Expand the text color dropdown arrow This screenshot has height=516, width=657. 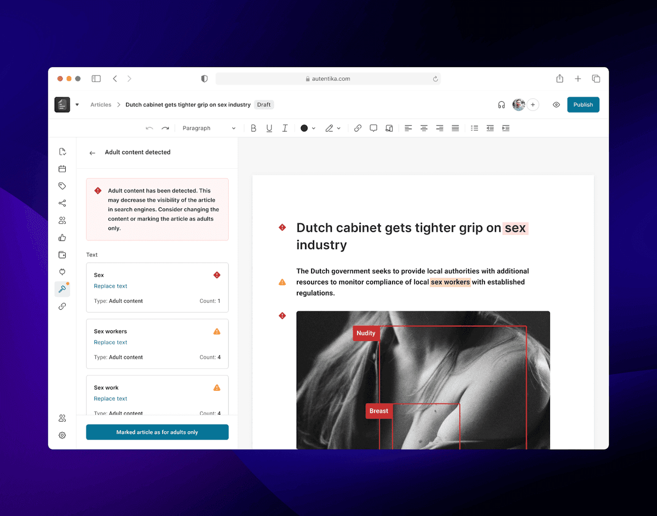click(314, 128)
